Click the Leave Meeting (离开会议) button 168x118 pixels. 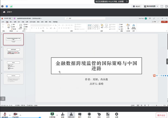coord(161,115)
